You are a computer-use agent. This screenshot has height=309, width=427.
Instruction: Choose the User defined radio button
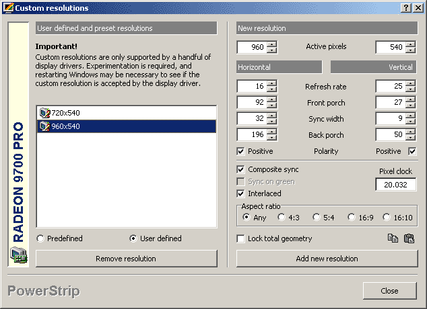click(133, 238)
